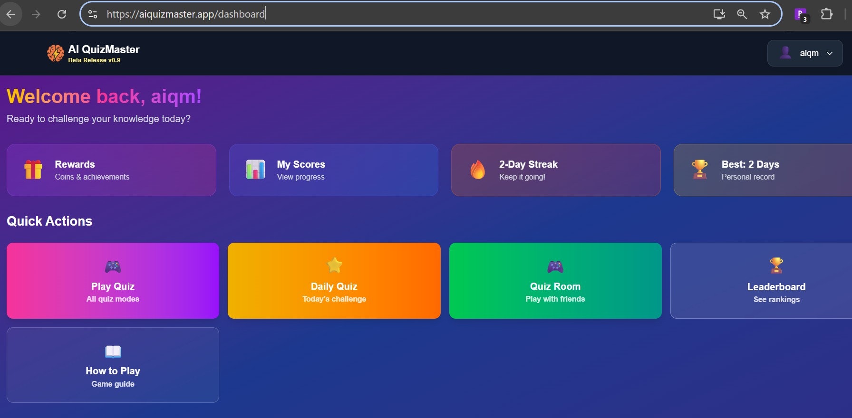Click the 2-Day Streak card
Screen dimensions: 852x418
556,170
